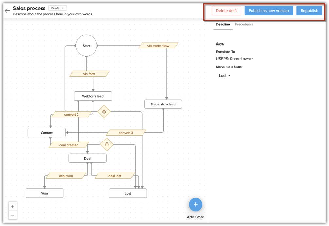
Task: Click the days deadline field
Action: point(220,44)
